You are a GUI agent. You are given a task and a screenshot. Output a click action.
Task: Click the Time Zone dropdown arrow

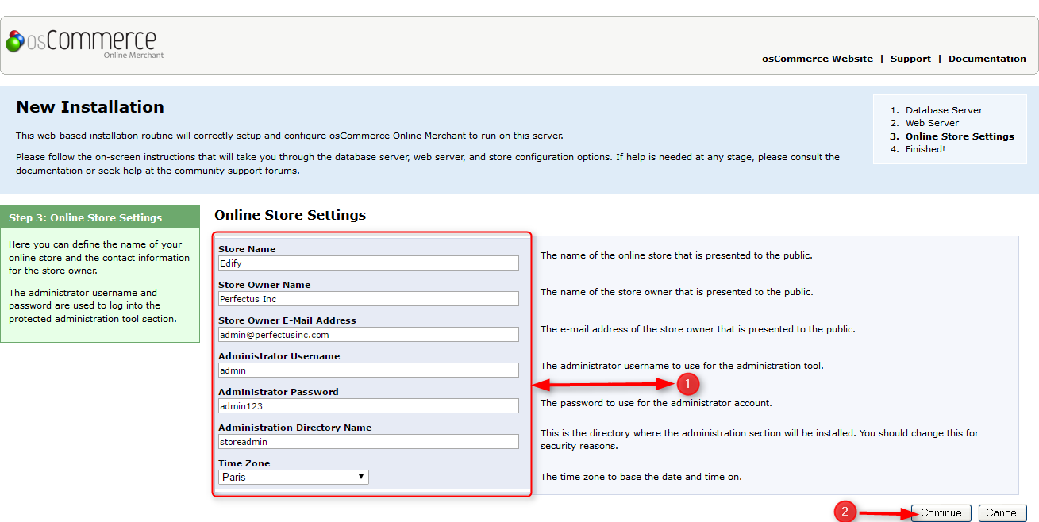click(x=360, y=477)
